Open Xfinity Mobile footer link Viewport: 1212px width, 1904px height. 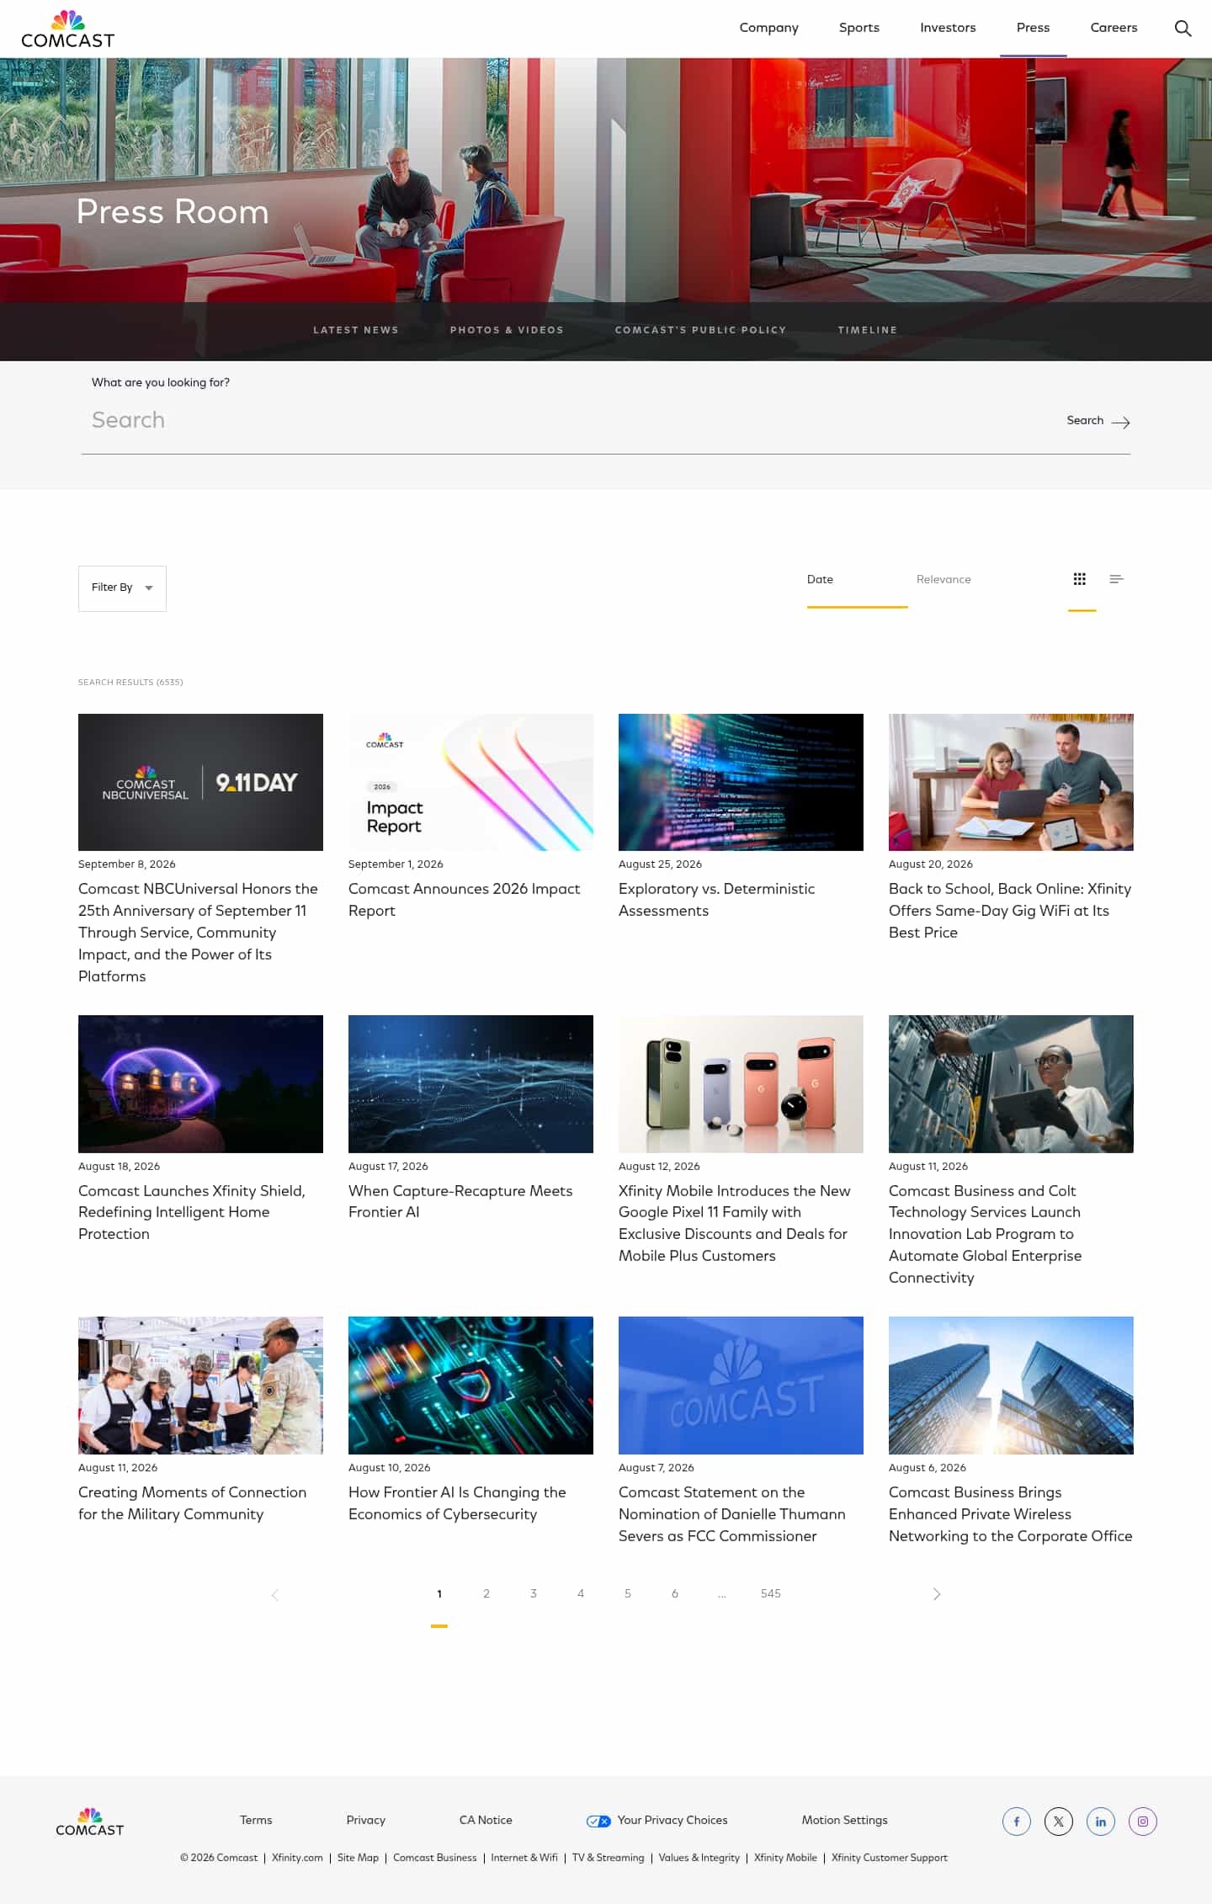click(785, 1858)
